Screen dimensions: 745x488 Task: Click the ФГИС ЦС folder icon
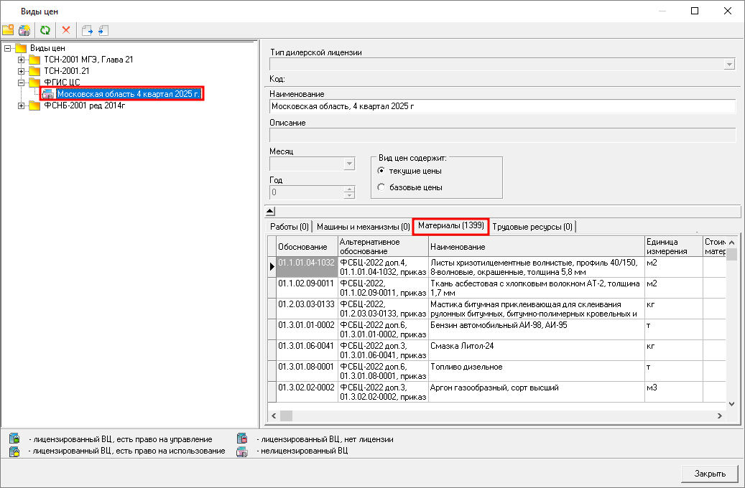tap(34, 83)
